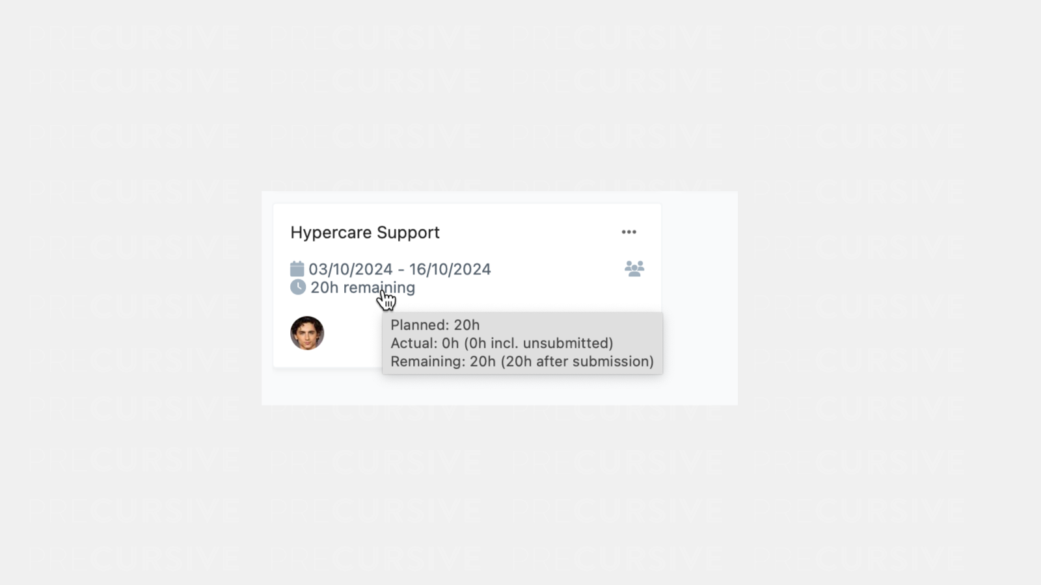
Task: Click the dash between the two dates
Action: coord(401,270)
